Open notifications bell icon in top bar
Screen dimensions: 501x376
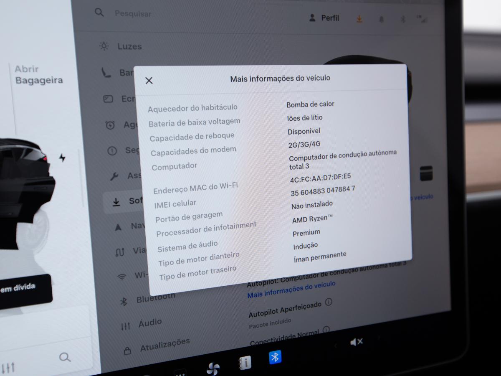[381, 19]
